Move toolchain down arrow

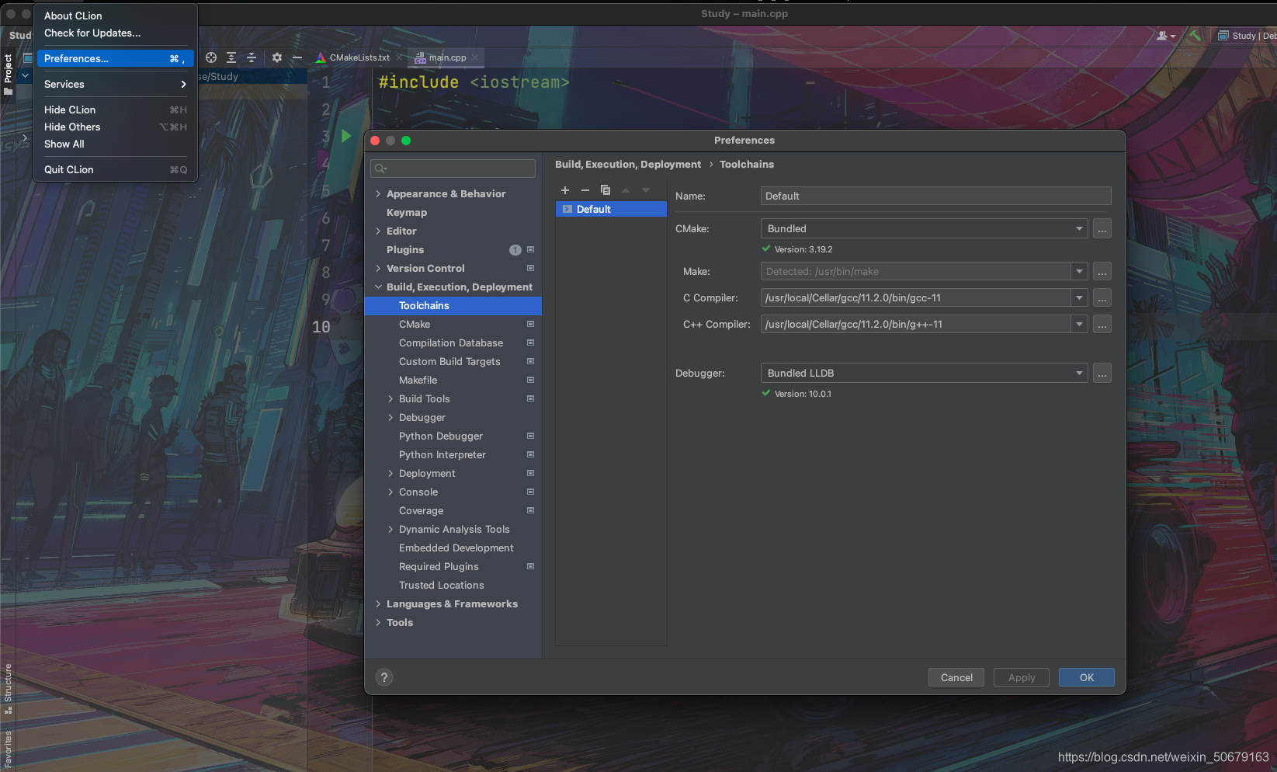click(646, 190)
